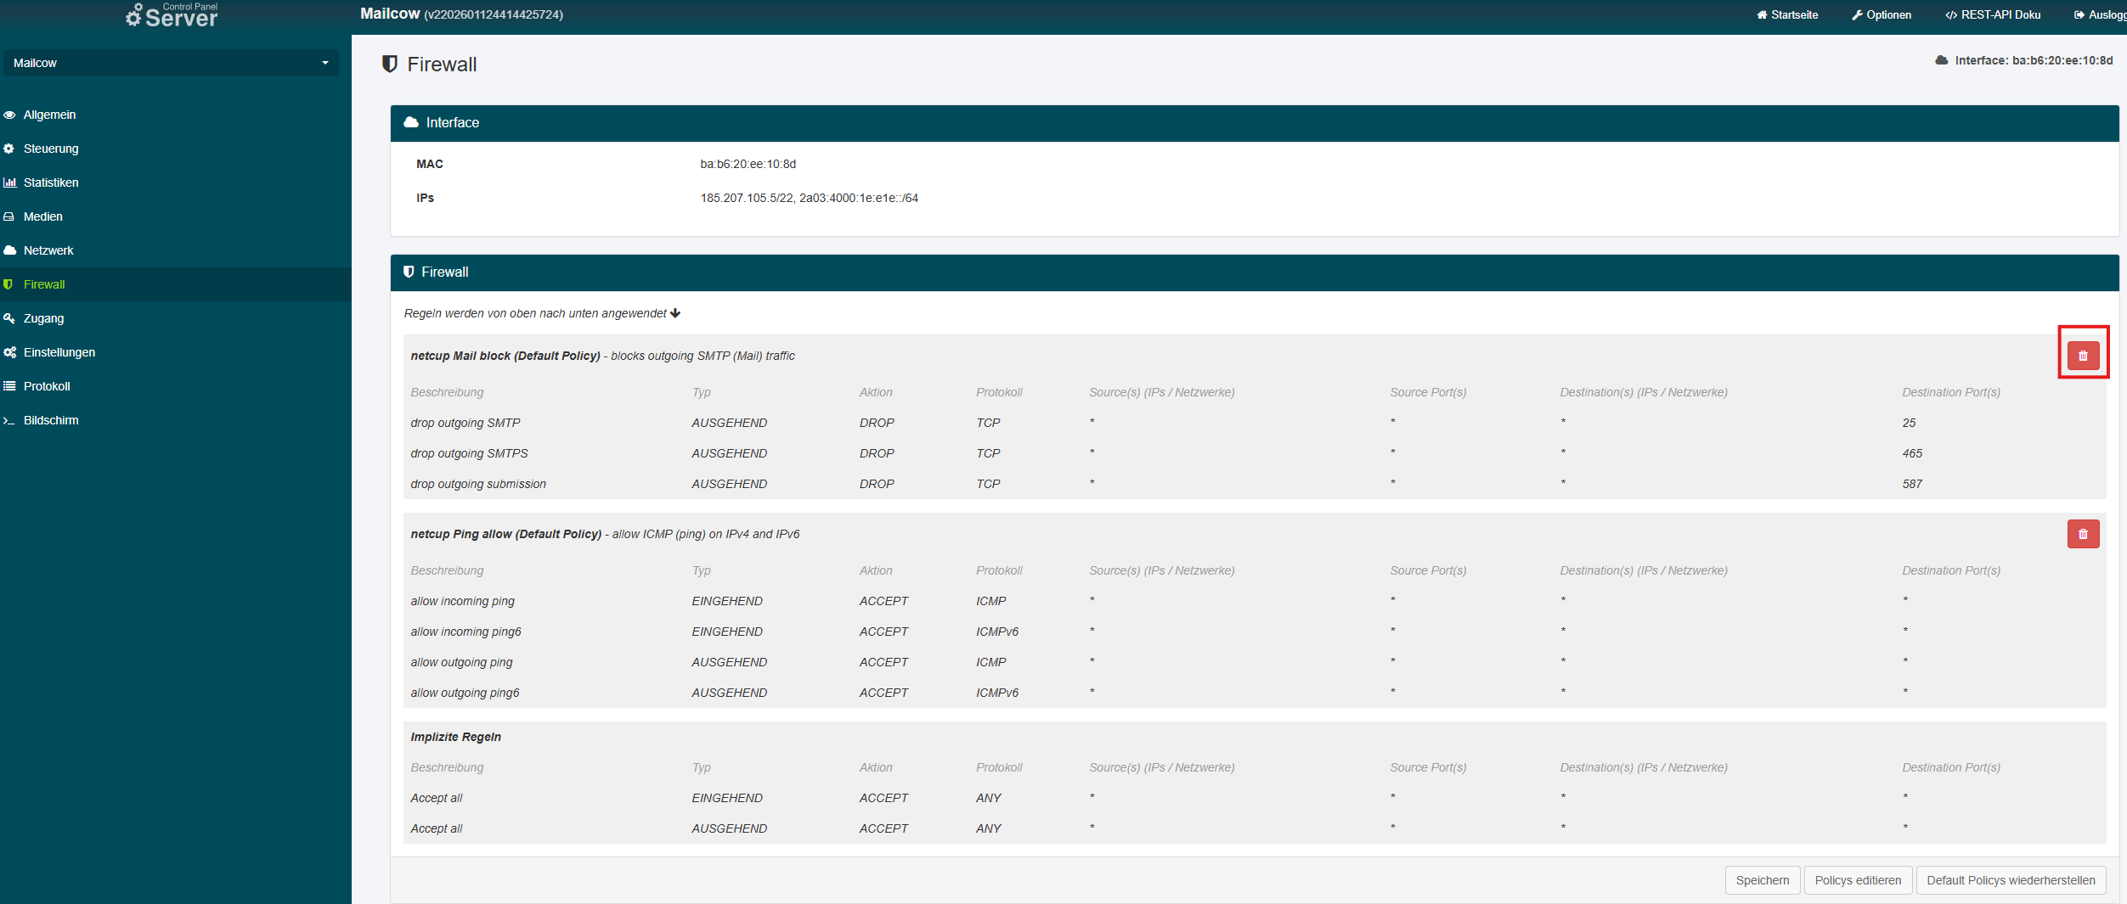The width and height of the screenshot is (2127, 904).
Task: Go to Startseite in top bar
Action: (x=1787, y=14)
